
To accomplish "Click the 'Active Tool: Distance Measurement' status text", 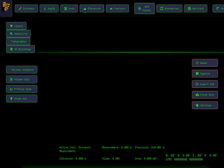I will (75, 149).
